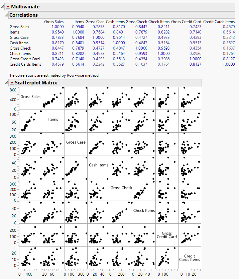Viewport: 239px width, 279px height.
Task: Click value 0.2242 in Gross Case row
Action: click(x=229, y=38)
